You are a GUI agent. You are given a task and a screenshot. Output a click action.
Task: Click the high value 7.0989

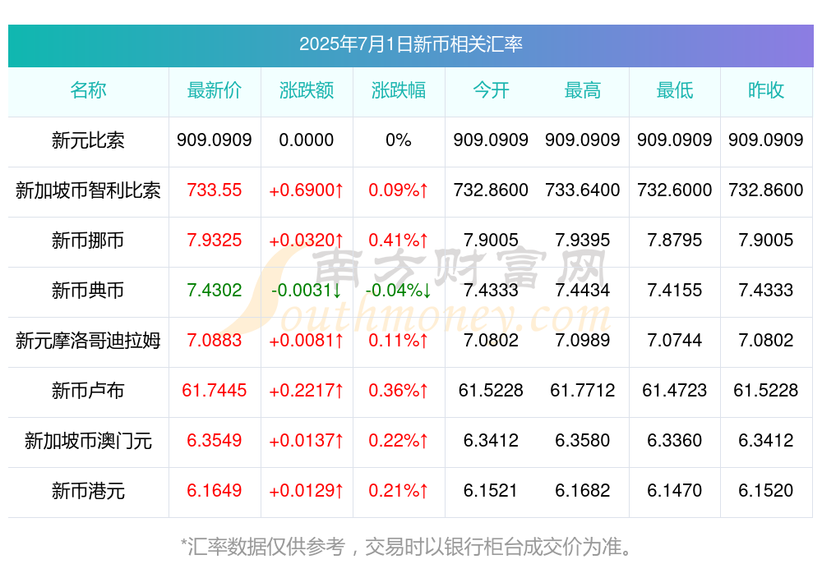[583, 341]
